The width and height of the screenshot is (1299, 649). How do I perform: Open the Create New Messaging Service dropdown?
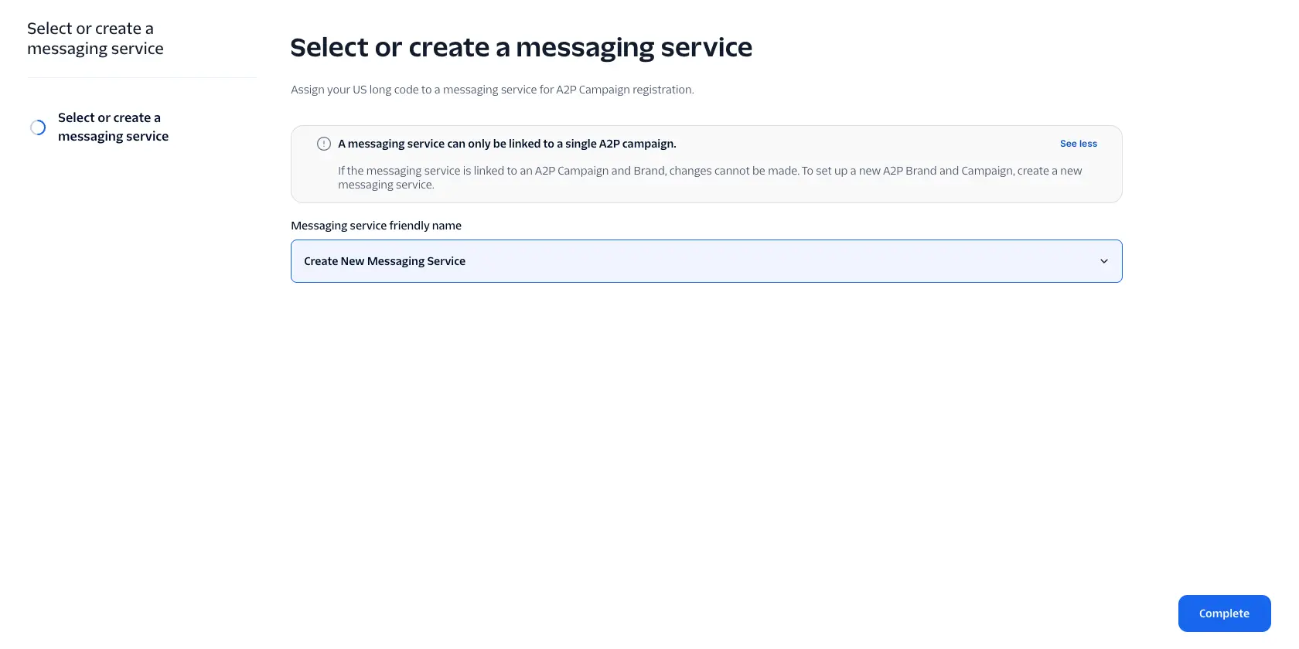(706, 261)
